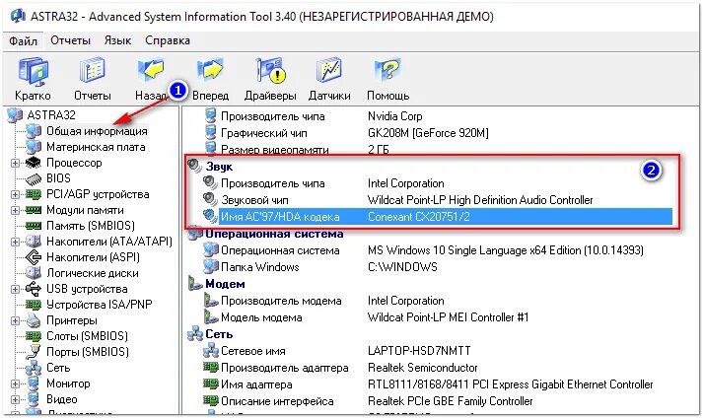Open the Файл menu

click(24, 40)
